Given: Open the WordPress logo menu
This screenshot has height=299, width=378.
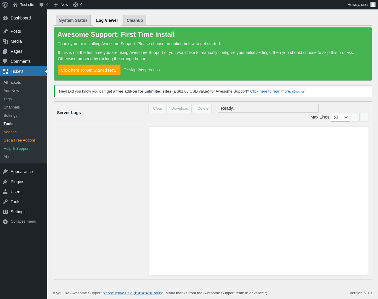Looking at the screenshot, I should (5, 5).
